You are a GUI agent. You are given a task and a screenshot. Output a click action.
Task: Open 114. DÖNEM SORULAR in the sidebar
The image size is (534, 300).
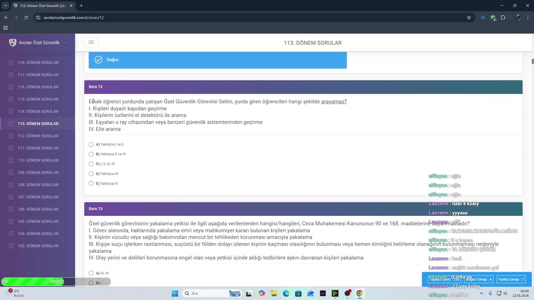tap(38, 111)
